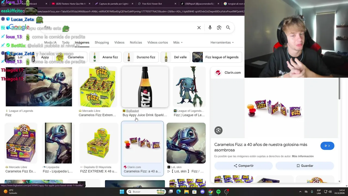The image size is (348, 196).
Task: Open the Clarin.com Caramelos Fizz result thumbnail
Action: point(142,143)
